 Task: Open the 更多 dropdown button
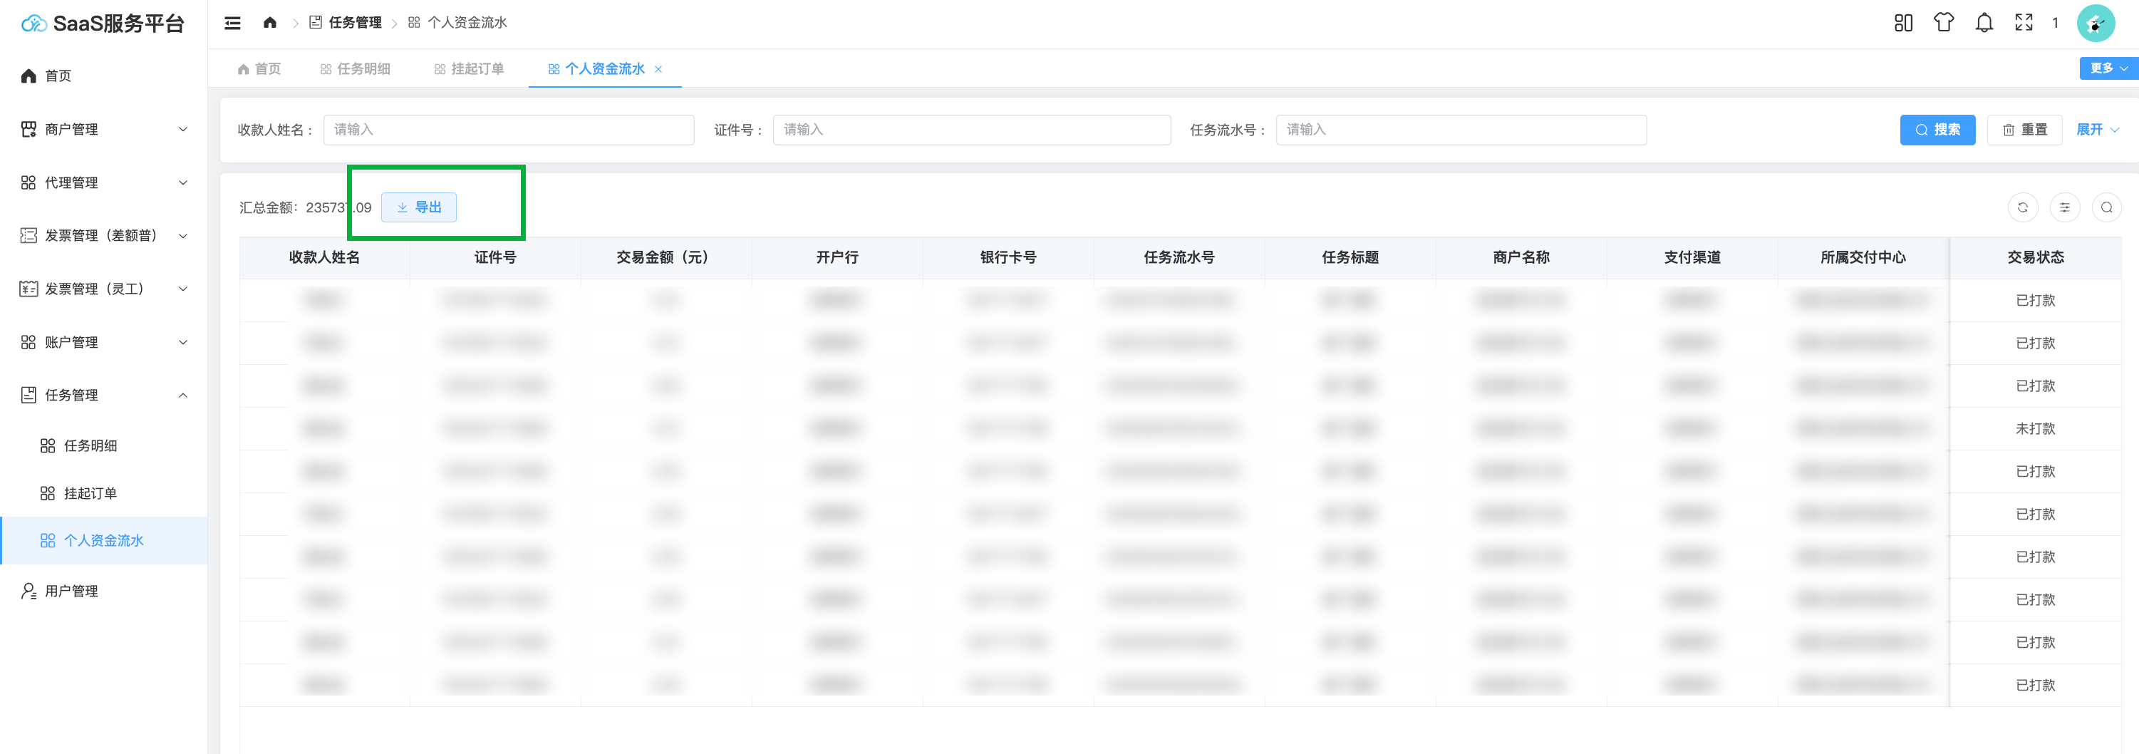pos(2108,69)
